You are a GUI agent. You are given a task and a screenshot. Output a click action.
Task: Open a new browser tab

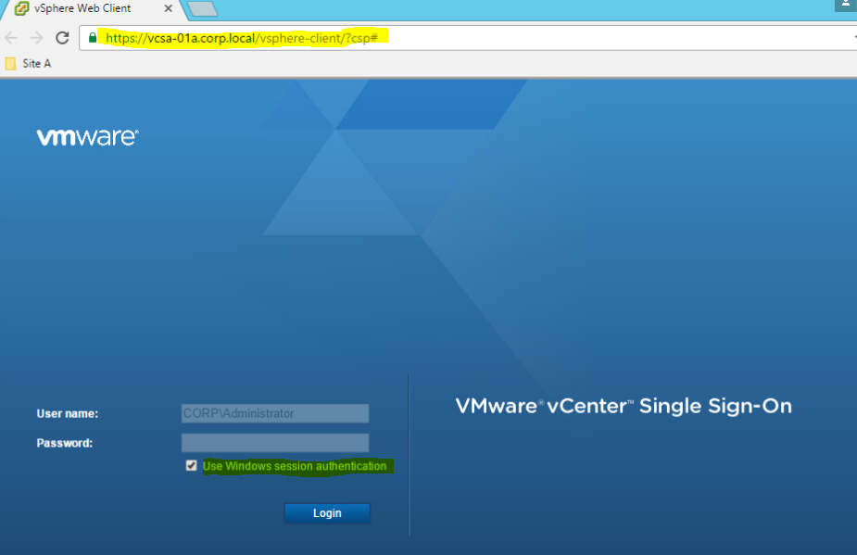pyautogui.click(x=202, y=8)
